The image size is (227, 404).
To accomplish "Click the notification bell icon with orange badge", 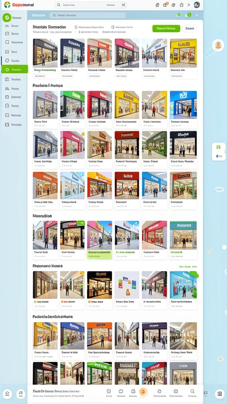I will click(x=165, y=5).
